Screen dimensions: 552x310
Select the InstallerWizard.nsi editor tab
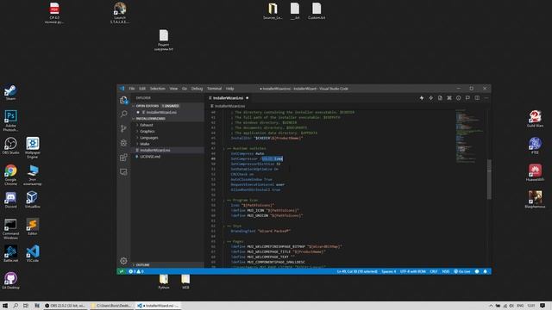click(x=228, y=98)
